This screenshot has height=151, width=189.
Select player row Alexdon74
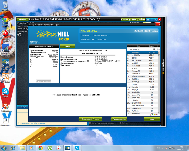(x=142, y=71)
